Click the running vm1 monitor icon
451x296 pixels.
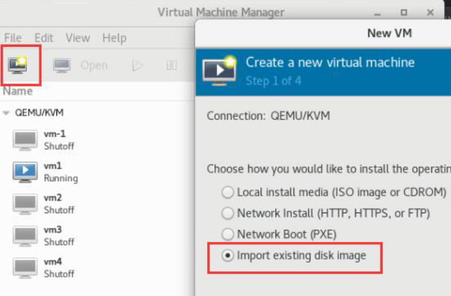[25, 172]
